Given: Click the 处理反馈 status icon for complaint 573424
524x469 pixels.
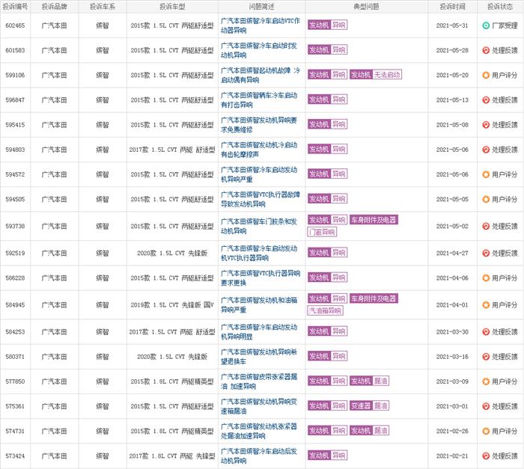Looking at the screenshot, I should (486, 456).
